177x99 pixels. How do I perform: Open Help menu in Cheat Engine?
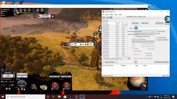point(120,15)
